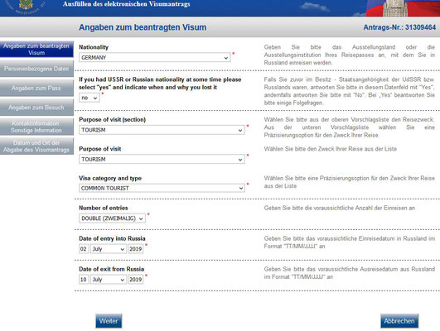This screenshot has width=440, height=331.
Task: Go to Personenbezogene Daten tab
Action: [x=36, y=69]
